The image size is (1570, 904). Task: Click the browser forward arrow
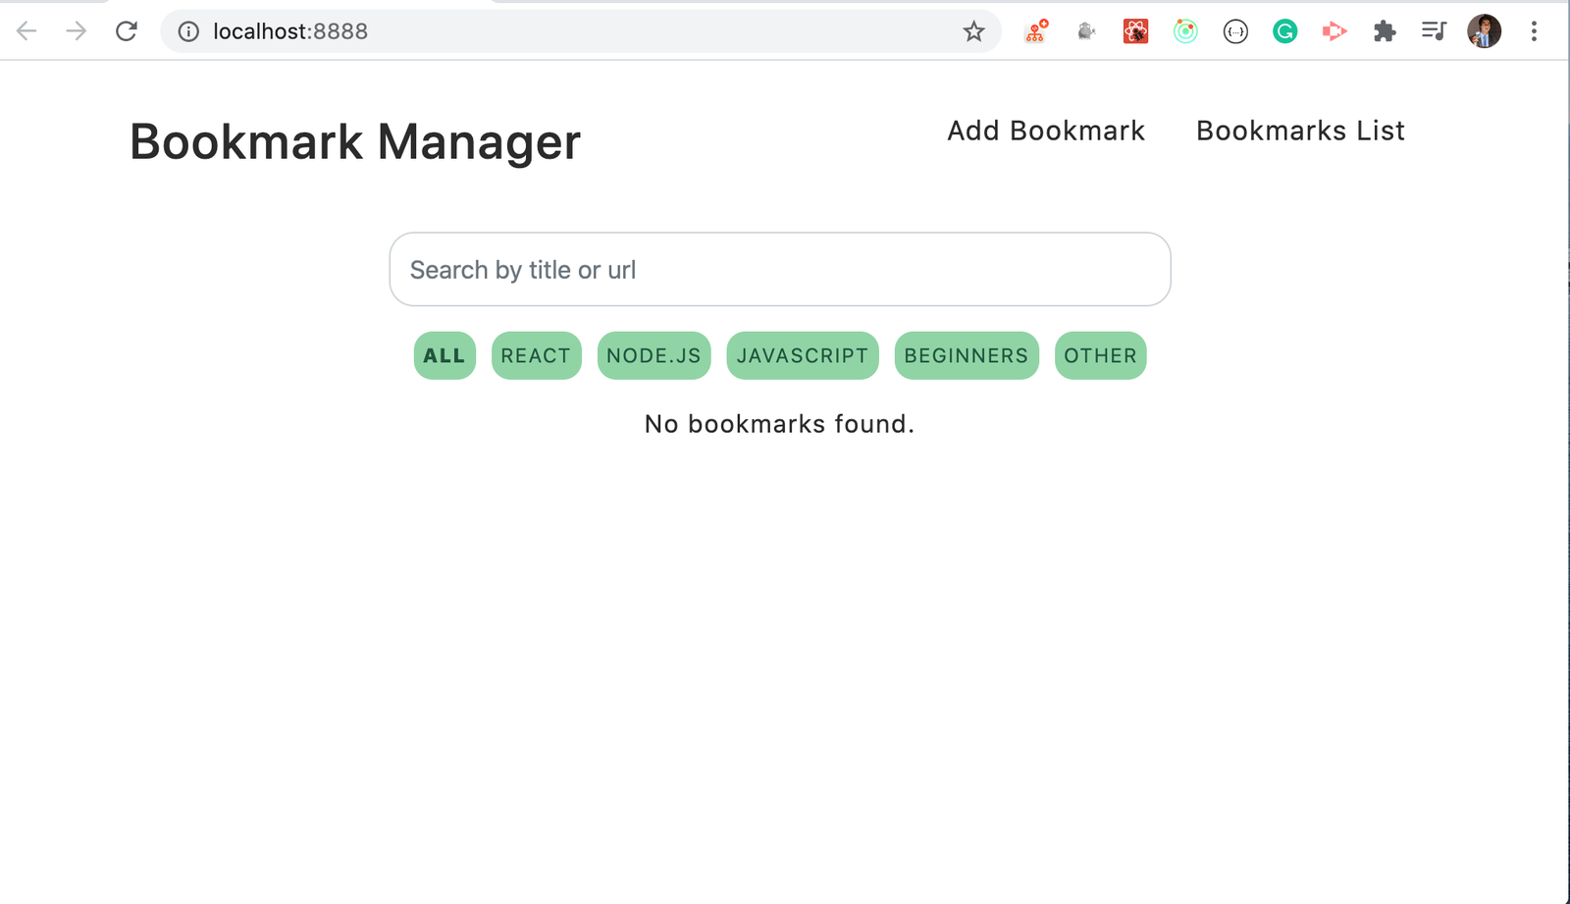[76, 31]
